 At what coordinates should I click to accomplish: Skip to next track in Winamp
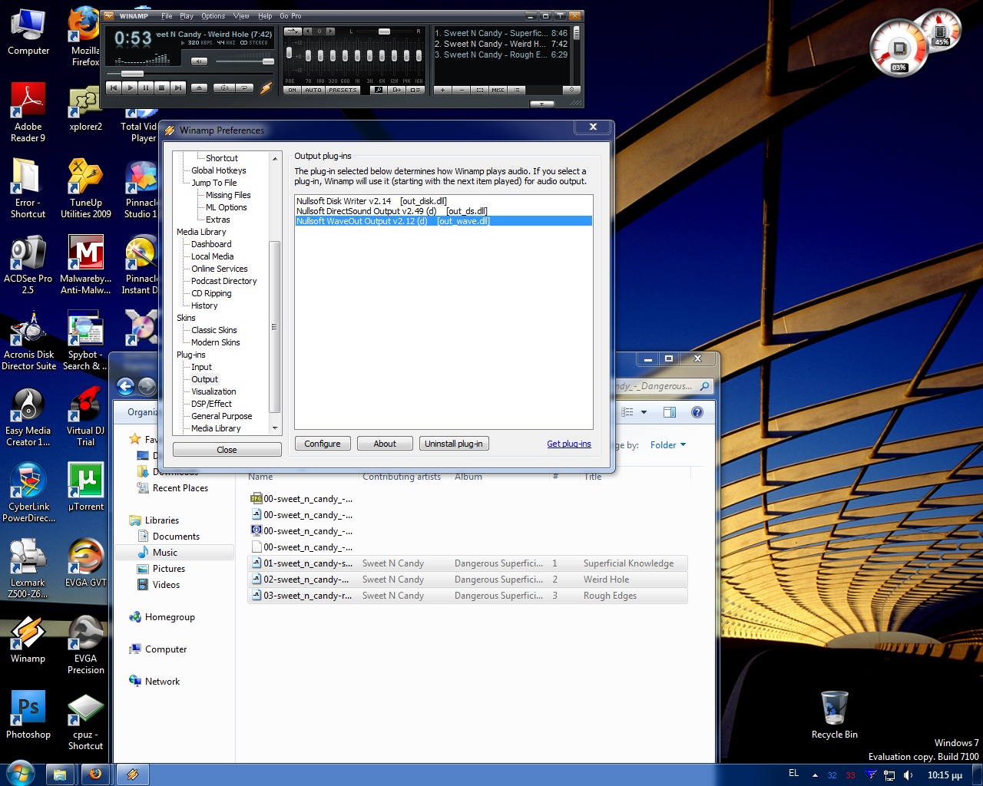point(178,88)
